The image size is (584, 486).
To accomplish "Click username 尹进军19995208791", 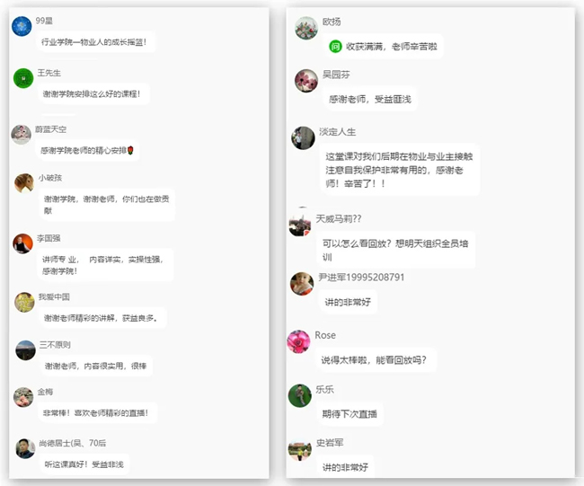I will [361, 277].
